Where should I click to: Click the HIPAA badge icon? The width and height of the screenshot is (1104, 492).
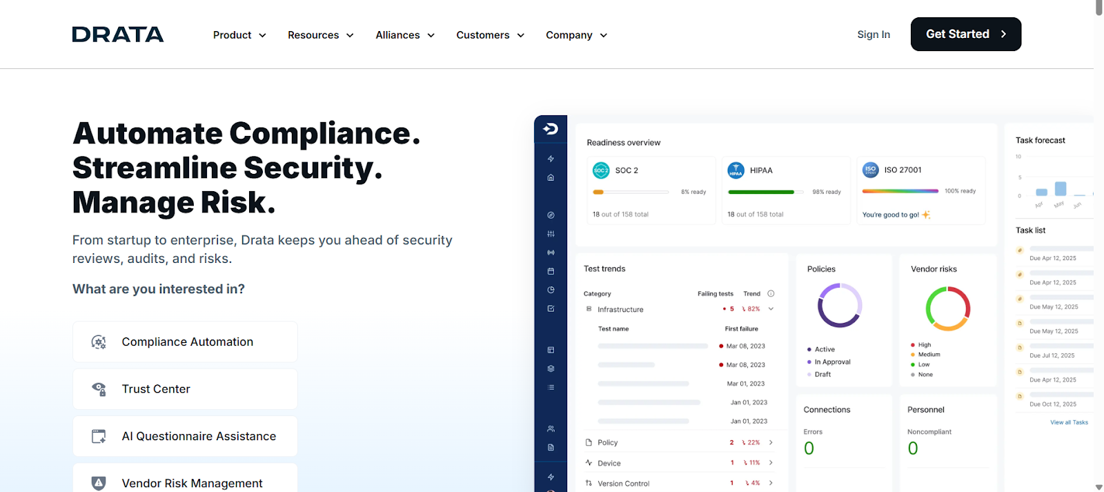click(736, 170)
